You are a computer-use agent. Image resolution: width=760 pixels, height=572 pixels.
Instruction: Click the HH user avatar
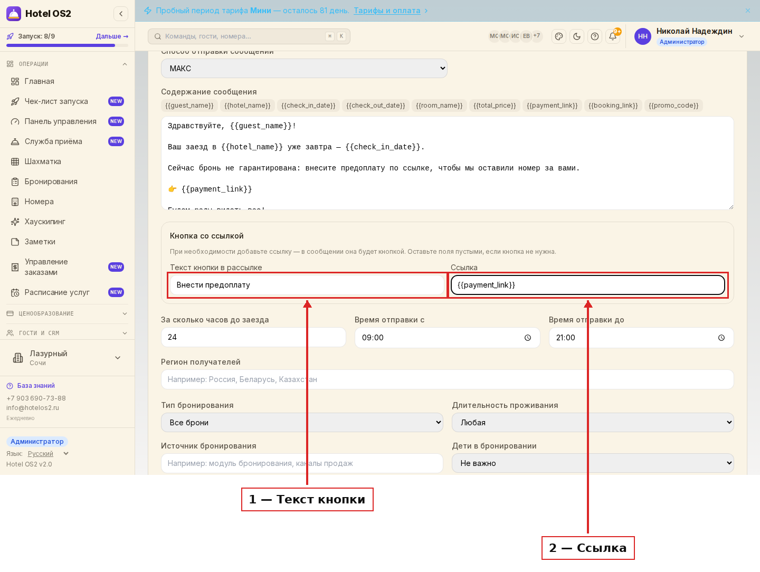tap(643, 36)
